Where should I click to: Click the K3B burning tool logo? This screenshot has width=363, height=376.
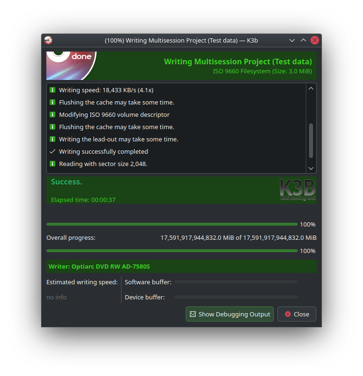(298, 190)
